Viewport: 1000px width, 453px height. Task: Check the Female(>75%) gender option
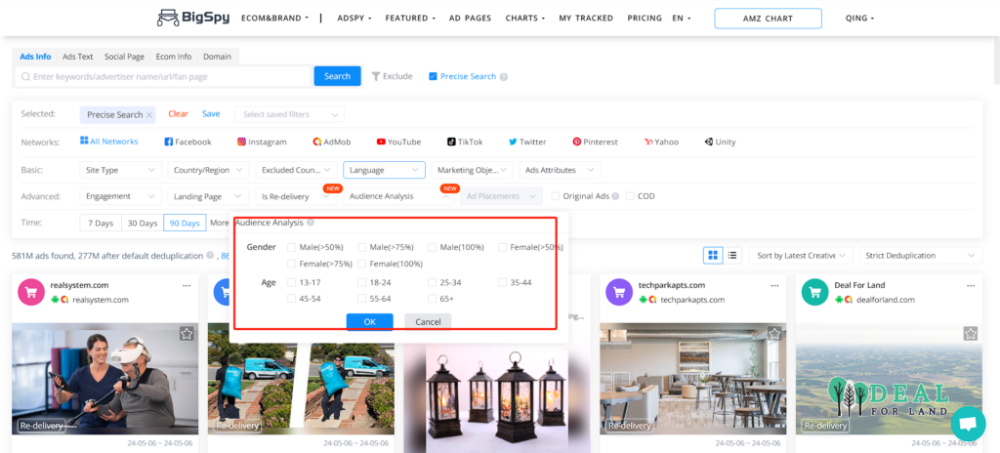291,264
